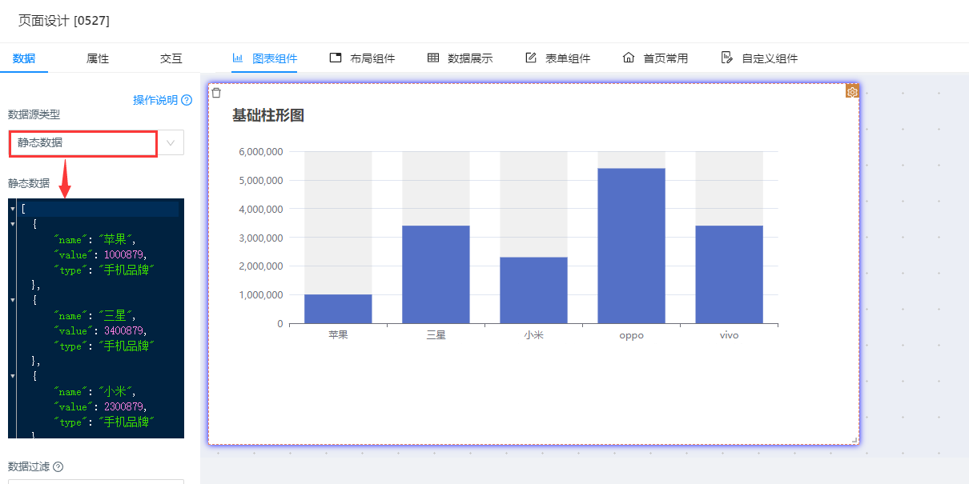Image resolution: width=969 pixels, height=484 pixels.
Task: Click the 6,000,000 y-axis label
Action: coord(260,151)
